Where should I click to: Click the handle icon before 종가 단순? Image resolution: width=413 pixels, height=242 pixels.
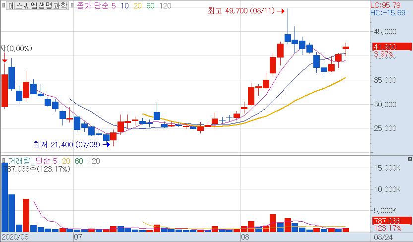72,5
